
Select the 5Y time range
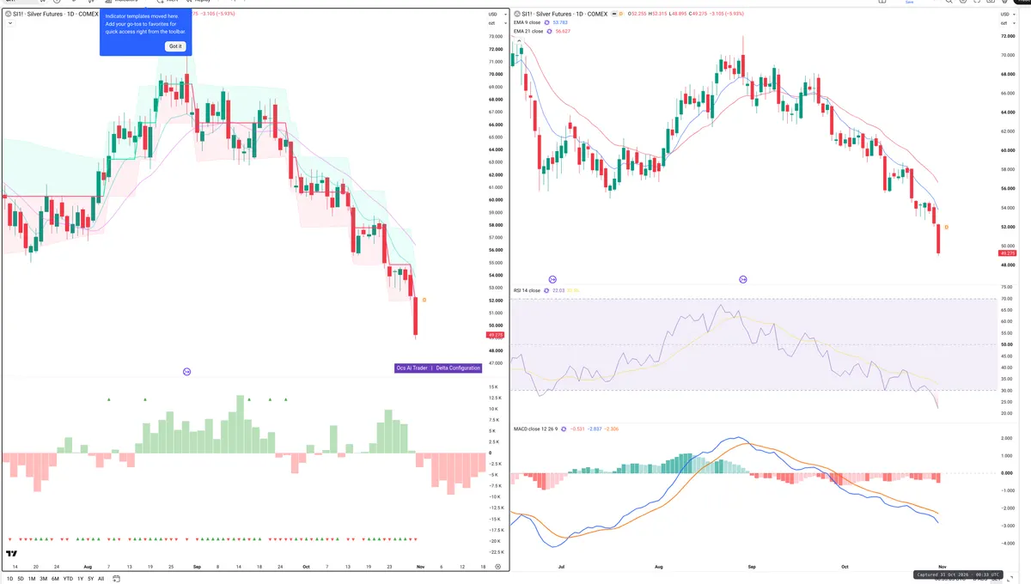[90, 579]
